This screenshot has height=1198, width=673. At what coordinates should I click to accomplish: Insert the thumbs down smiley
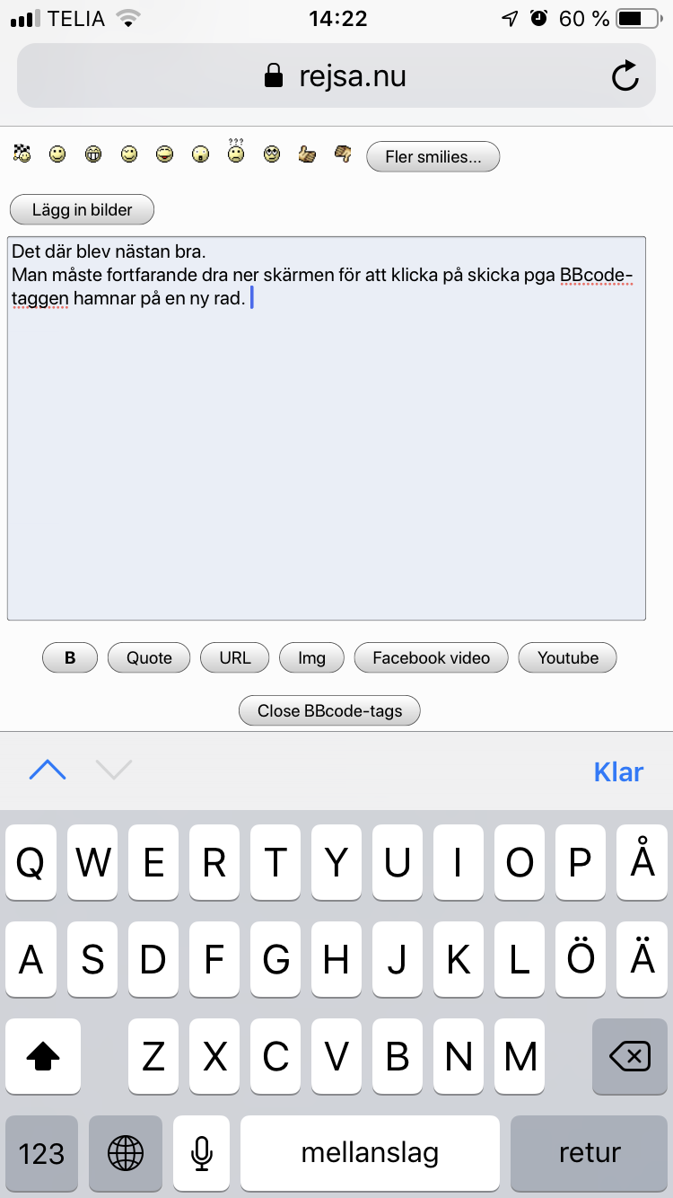click(x=343, y=154)
